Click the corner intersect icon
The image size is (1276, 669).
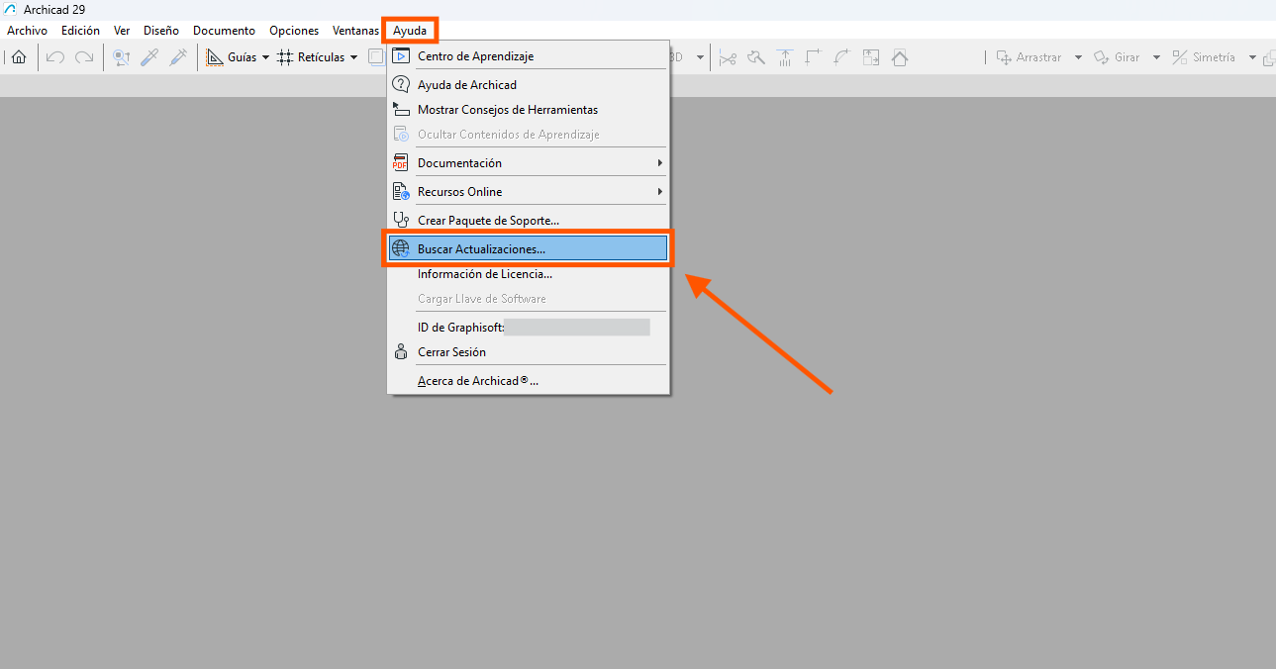[x=814, y=57]
